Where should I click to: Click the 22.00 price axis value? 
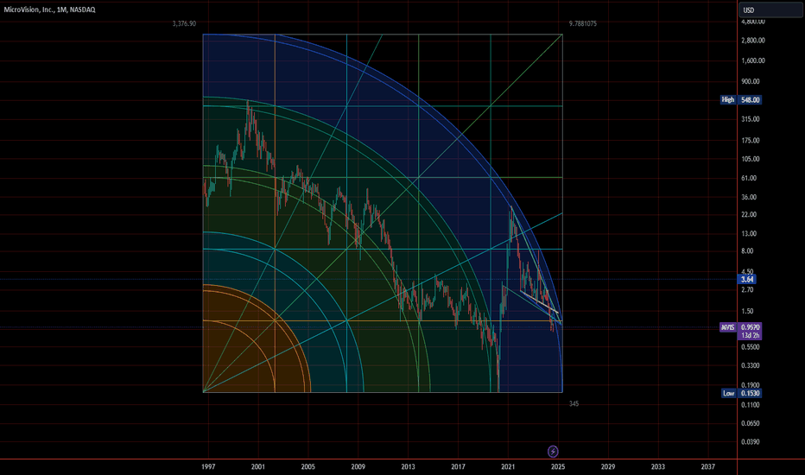pyautogui.click(x=749, y=215)
